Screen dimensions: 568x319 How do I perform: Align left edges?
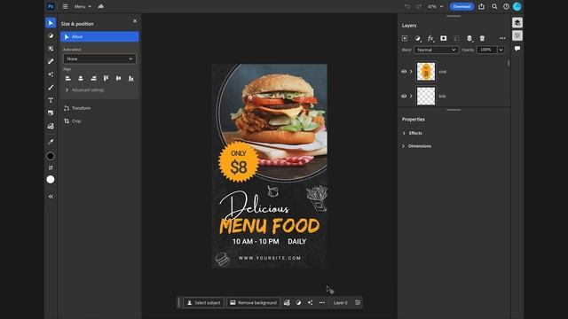click(x=67, y=78)
